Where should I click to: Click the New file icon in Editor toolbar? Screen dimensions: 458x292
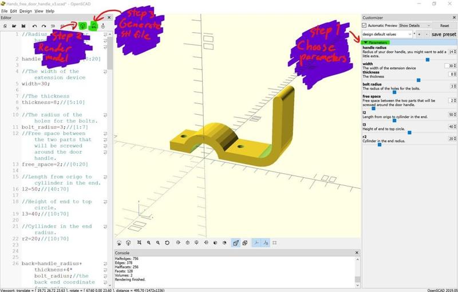pos(5,26)
